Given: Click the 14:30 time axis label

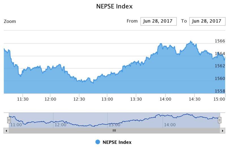Looking at the screenshot, I should [194, 99].
